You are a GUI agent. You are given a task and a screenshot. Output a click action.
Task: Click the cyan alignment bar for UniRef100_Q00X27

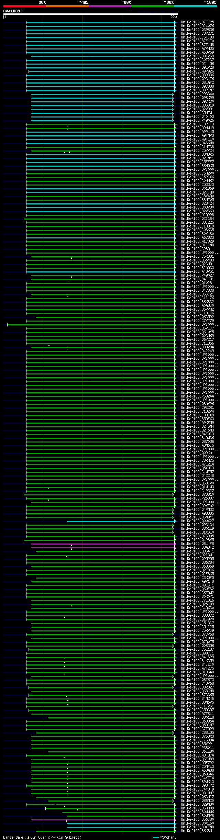121,521
